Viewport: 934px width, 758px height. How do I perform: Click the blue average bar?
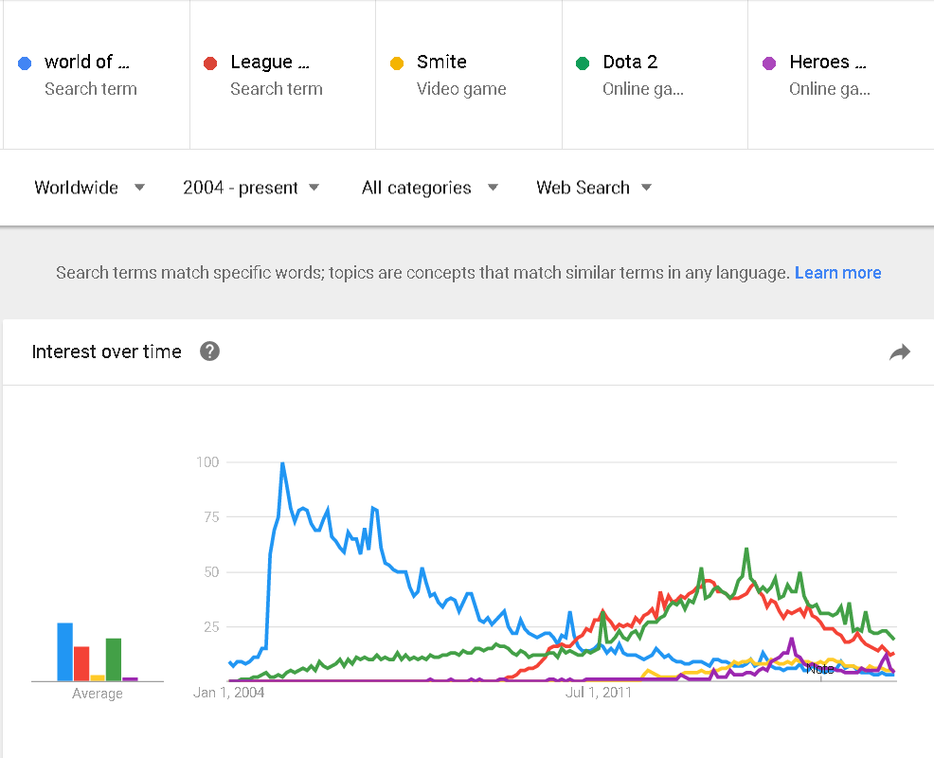coord(64,652)
